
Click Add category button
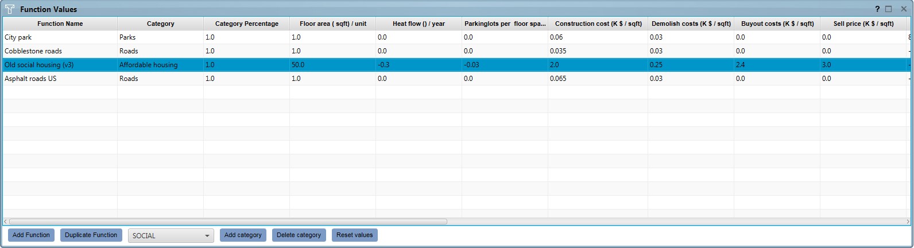coord(243,235)
